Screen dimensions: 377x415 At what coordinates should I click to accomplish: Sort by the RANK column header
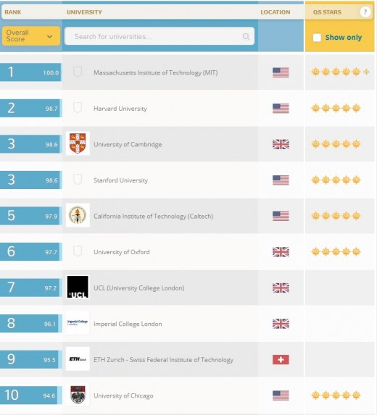13,12
